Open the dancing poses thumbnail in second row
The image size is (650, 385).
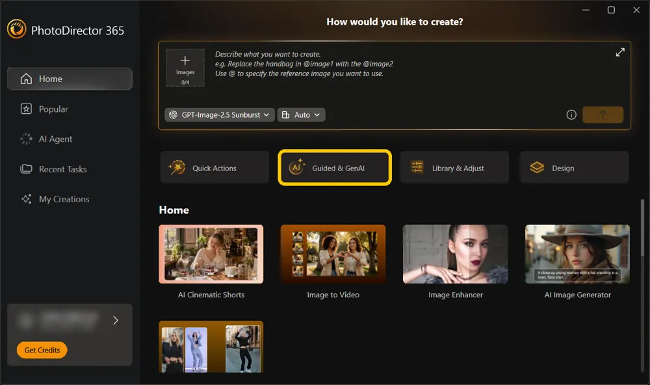[x=211, y=347]
